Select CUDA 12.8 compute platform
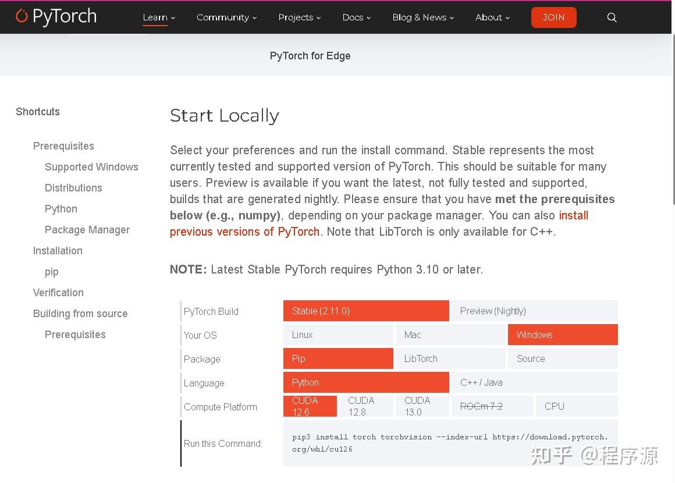 click(x=366, y=406)
